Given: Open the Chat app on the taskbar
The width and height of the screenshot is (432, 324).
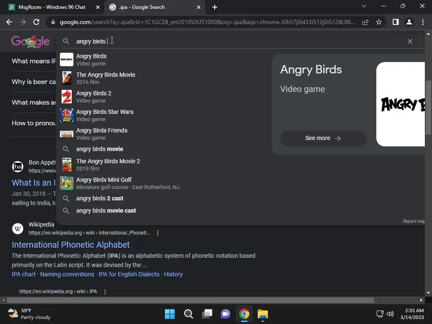Looking at the screenshot, I should point(225,314).
